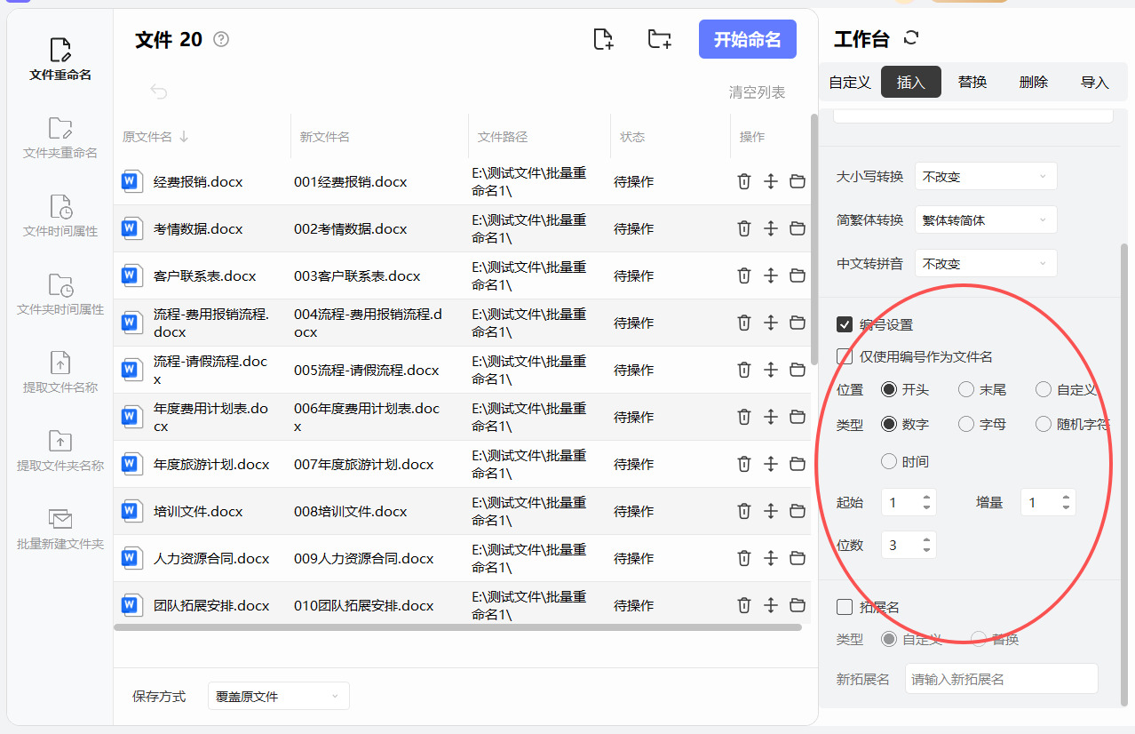Click the 开始命名 button
This screenshot has width=1135, height=734.
tap(747, 39)
